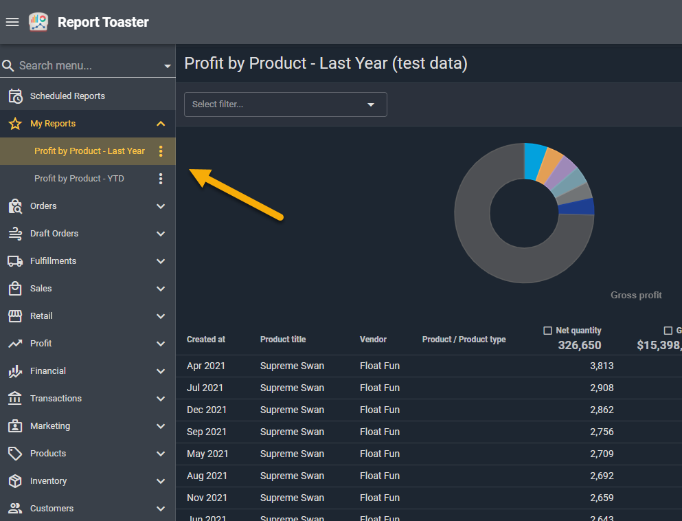Open the Profit by Product - YTD report
The width and height of the screenshot is (682, 521).
(x=79, y=179)
